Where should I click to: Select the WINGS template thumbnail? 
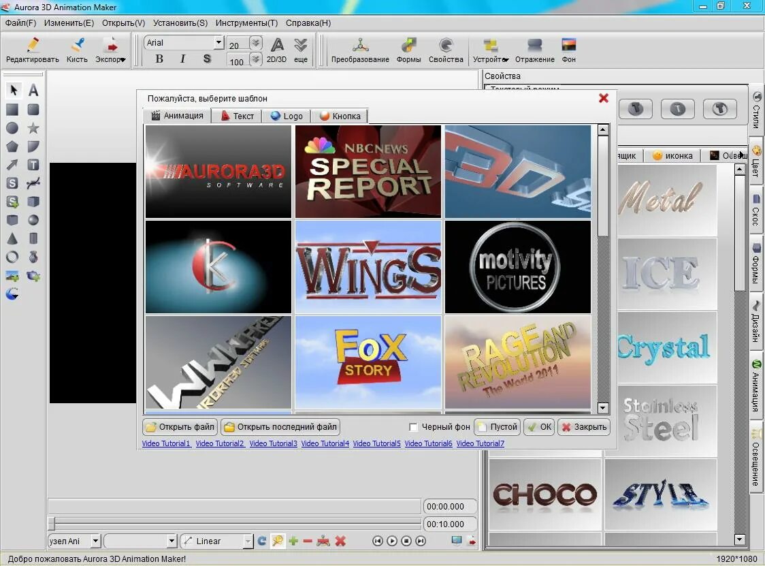[368, 266]
